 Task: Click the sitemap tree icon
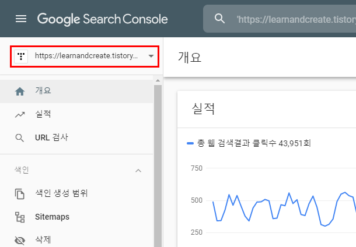coord(20,217)
